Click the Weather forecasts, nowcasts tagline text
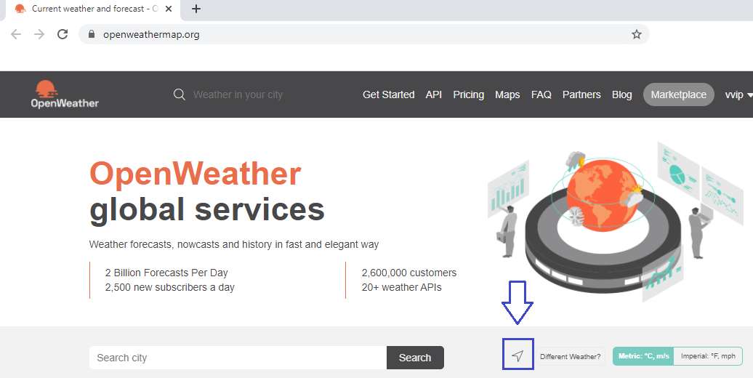This screenshot has height=378, width=753. (234, 244)
